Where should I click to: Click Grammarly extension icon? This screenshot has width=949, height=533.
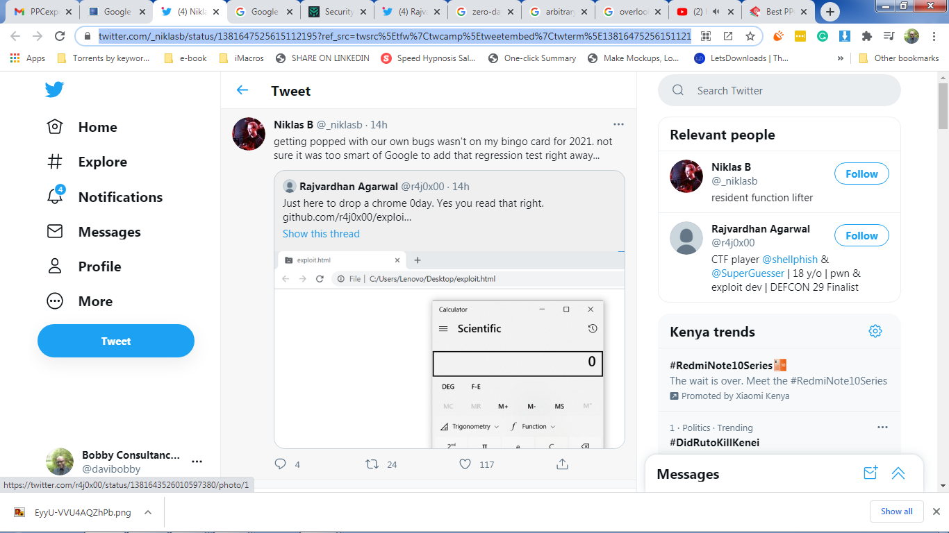tap(823, 36)
